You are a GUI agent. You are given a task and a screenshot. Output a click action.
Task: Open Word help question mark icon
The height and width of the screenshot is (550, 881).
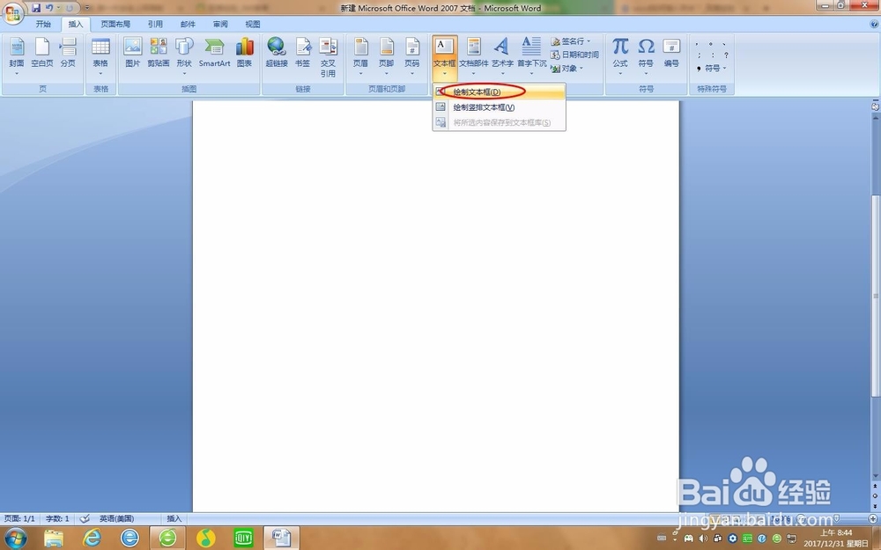(874, 24)
